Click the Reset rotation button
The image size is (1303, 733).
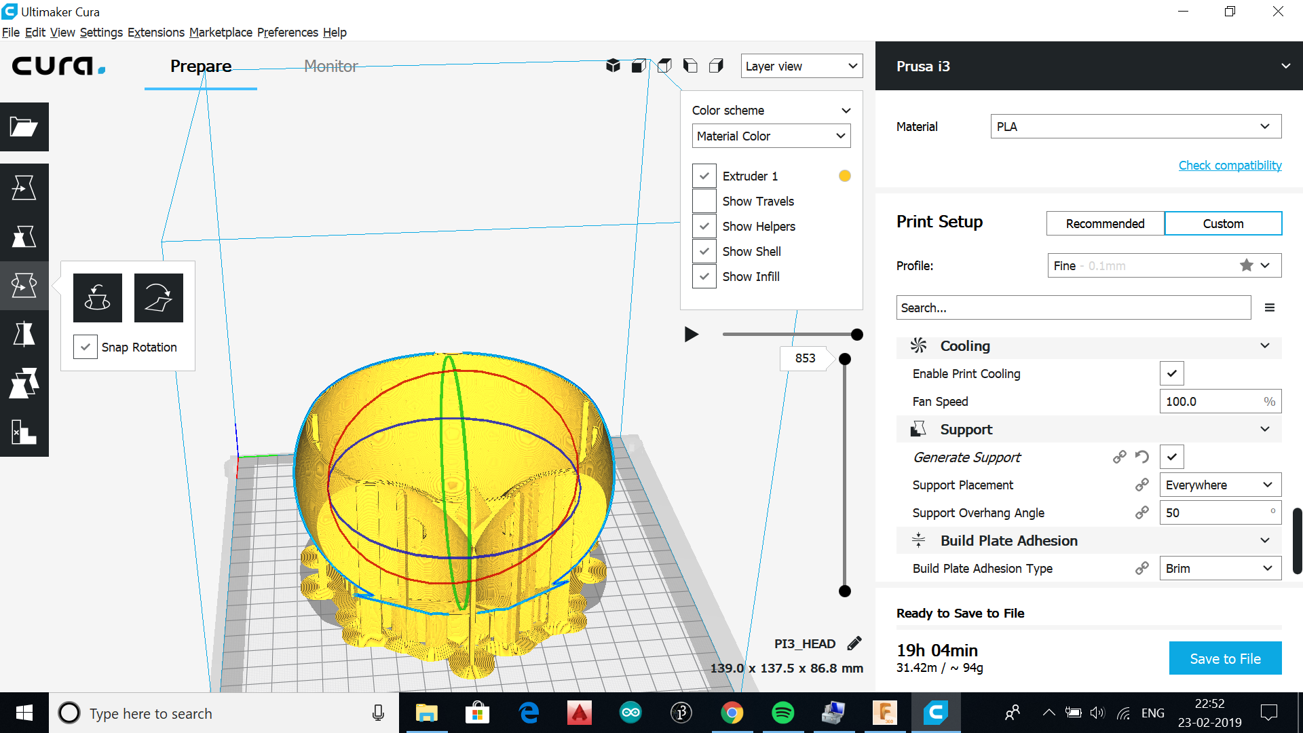point(98,298)
